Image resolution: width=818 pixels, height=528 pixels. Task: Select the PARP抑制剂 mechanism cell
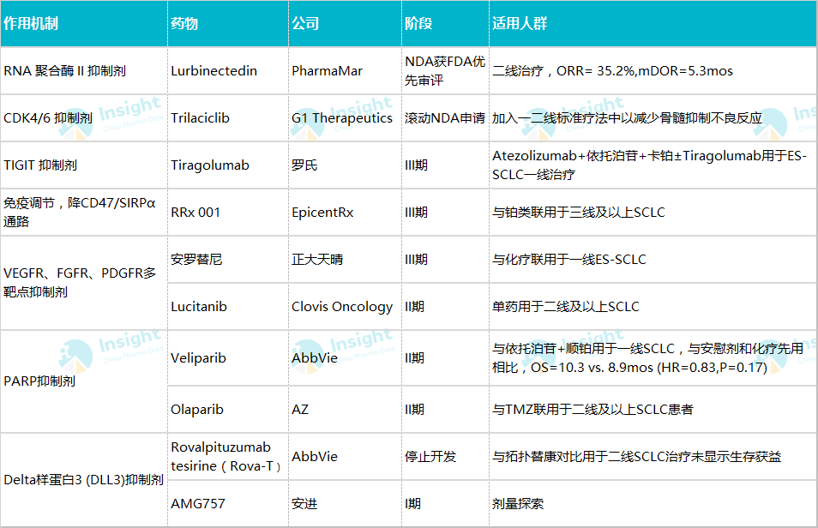pyautogui.click(x=83, y=381)
